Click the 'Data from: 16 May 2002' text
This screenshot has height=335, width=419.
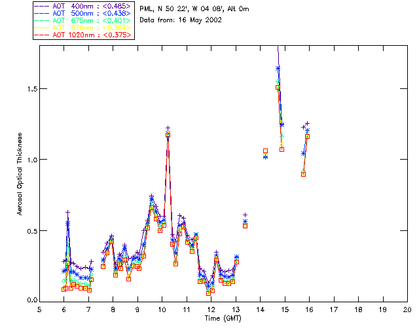[181, 20]
